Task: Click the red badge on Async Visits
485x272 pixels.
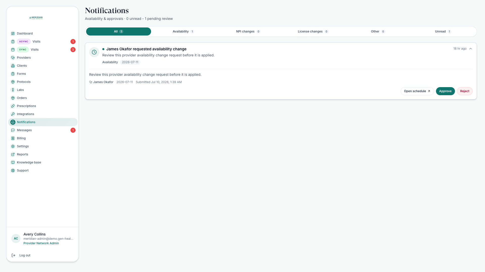Action: point(73,42)
